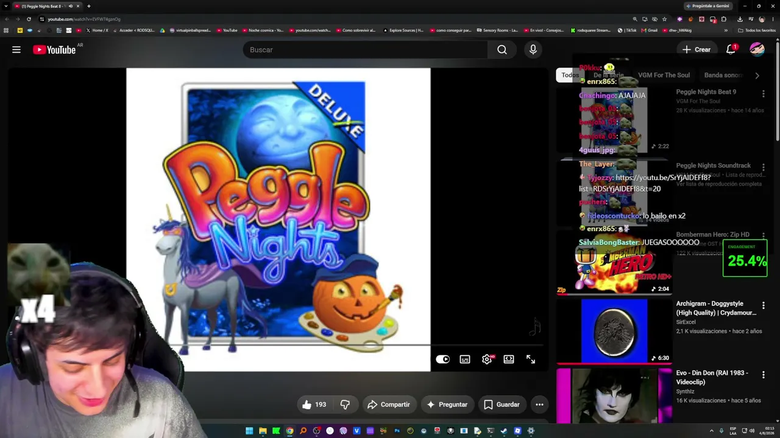The width and height of the screenshot is (780, 438).
Task: Open Photoshop from the taskbar
Action: [x=397, y=431]
